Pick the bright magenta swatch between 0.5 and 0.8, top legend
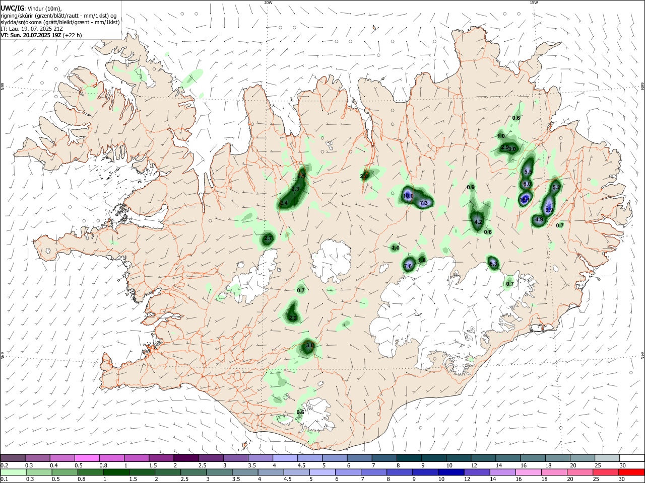Image resolution: width=645 pixels, height=483 pixels. (x=87, y=458)
